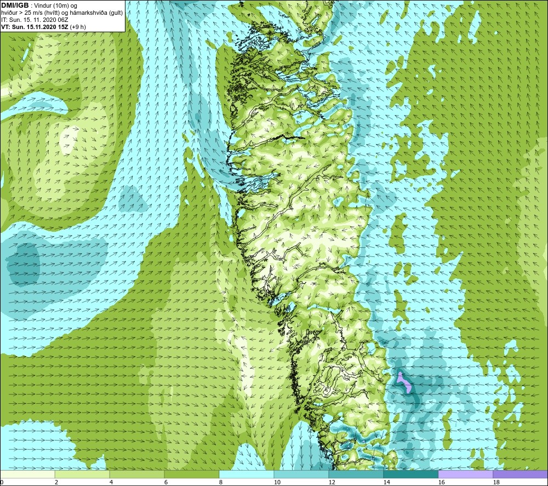Click the 6–8 m/s green legend swatch
Viewport: 548px width, 486px height.
coord(191,474)
